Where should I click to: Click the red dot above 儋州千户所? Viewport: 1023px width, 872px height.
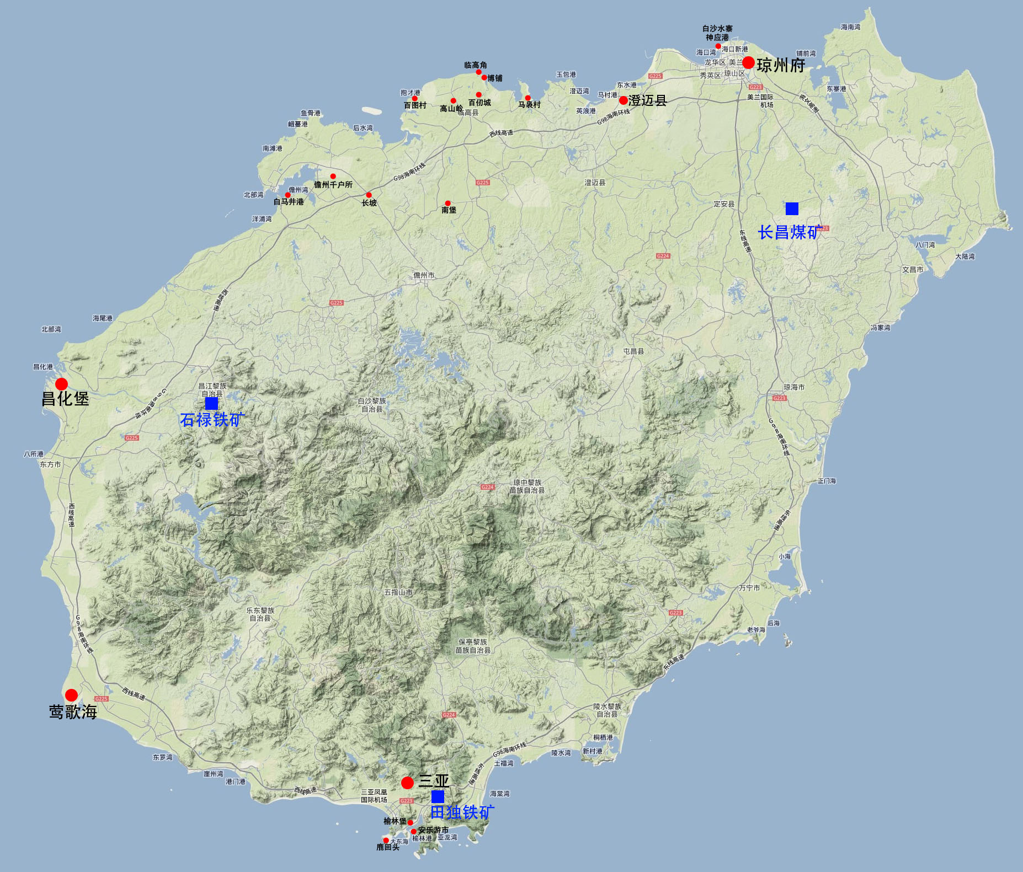coord(333,176)
